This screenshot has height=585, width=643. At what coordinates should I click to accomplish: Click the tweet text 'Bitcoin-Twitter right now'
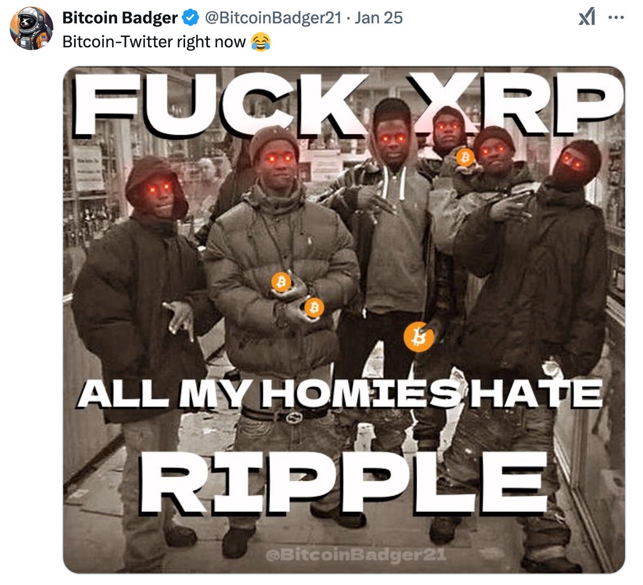154,42
